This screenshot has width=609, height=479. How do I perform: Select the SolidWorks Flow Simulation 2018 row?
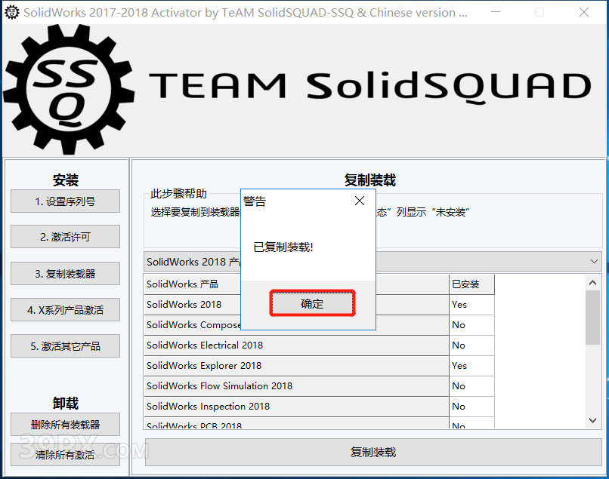tap(296, 386)
